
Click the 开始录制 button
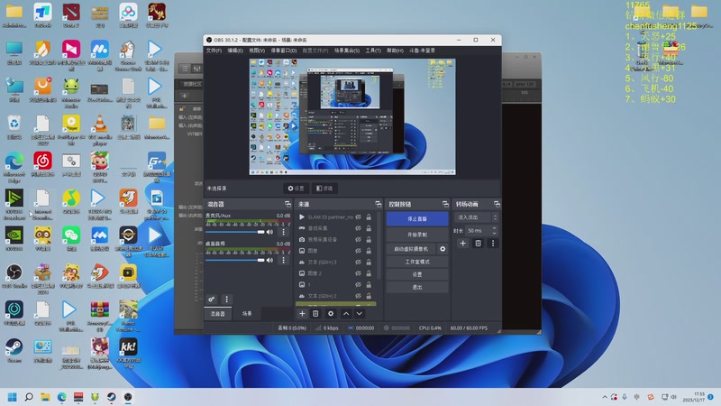tap(417, 234)
